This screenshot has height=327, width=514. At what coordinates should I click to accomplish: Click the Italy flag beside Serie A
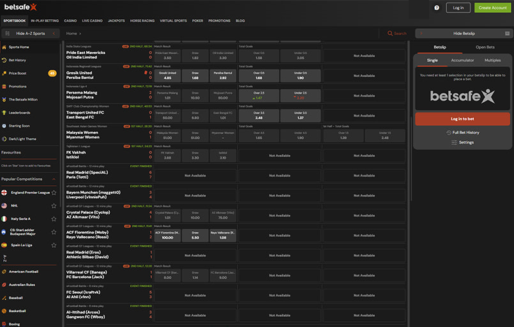[x=4, y=219]
